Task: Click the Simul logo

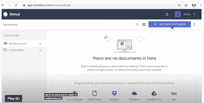Action: 12,14
